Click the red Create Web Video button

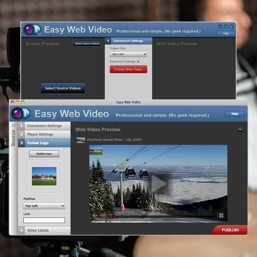click(128, 69)
